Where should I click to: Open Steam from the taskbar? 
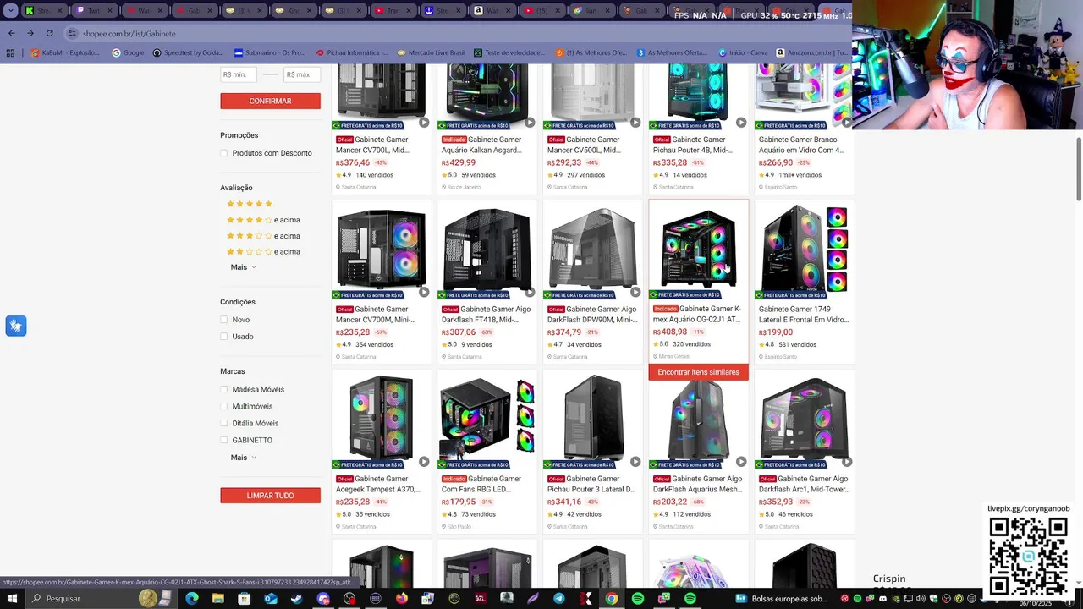[x=296, y=598]
